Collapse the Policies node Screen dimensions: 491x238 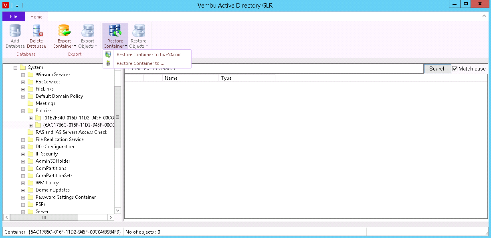(x=23, y=111)
